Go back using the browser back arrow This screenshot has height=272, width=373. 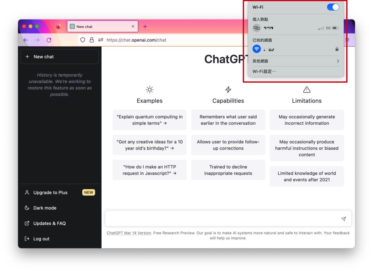pos(26,40)
